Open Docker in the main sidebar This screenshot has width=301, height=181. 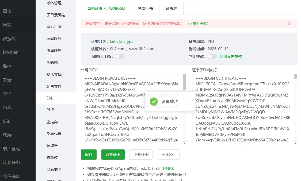tap(10, 52)
